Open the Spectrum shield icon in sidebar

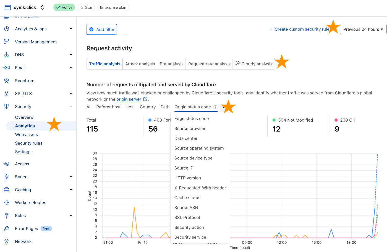[7, 81]
